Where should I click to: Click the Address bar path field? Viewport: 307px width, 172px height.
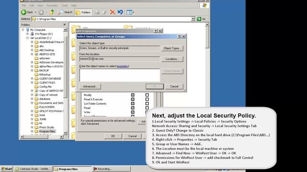[112, 19]
